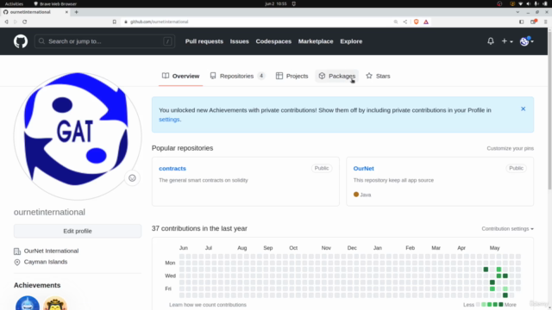Image resolution: width=552 pixels, height=310 pixels.
Task: Click the darkest green legend square
Action: 501,304
